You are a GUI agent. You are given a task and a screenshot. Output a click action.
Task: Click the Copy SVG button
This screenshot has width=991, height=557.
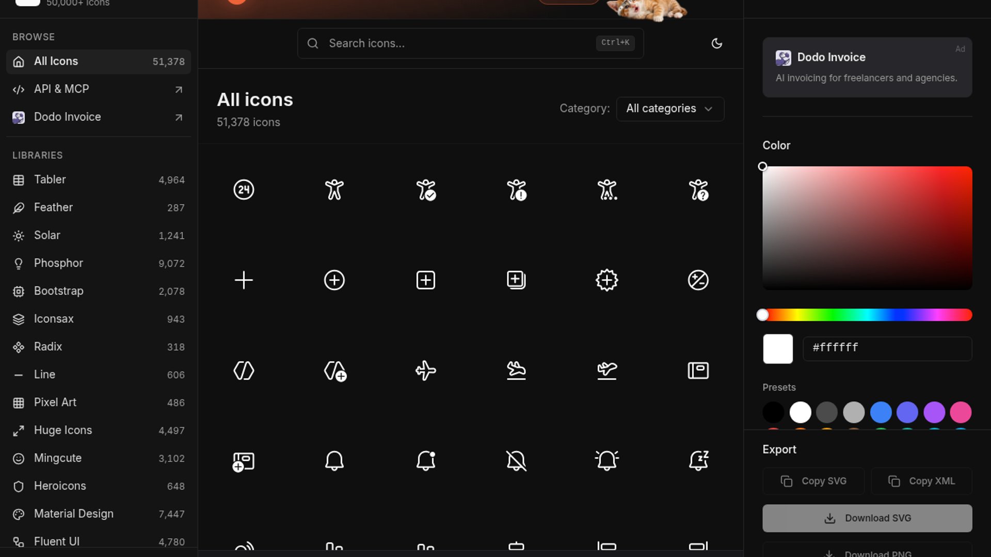pos(813,481)
